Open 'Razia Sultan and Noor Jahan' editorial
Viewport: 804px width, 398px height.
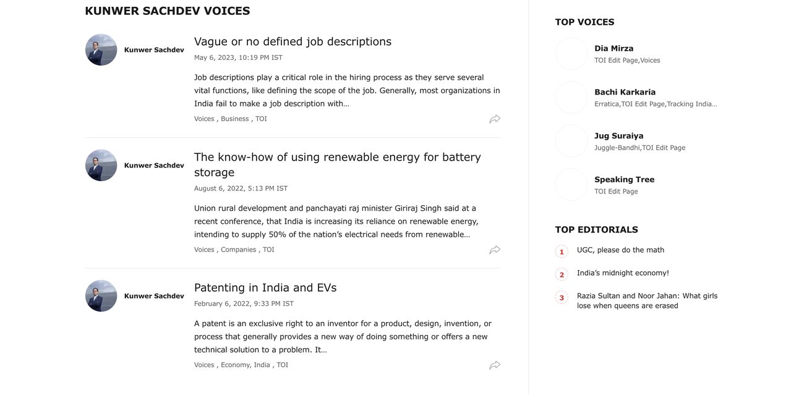click(647, 301)
